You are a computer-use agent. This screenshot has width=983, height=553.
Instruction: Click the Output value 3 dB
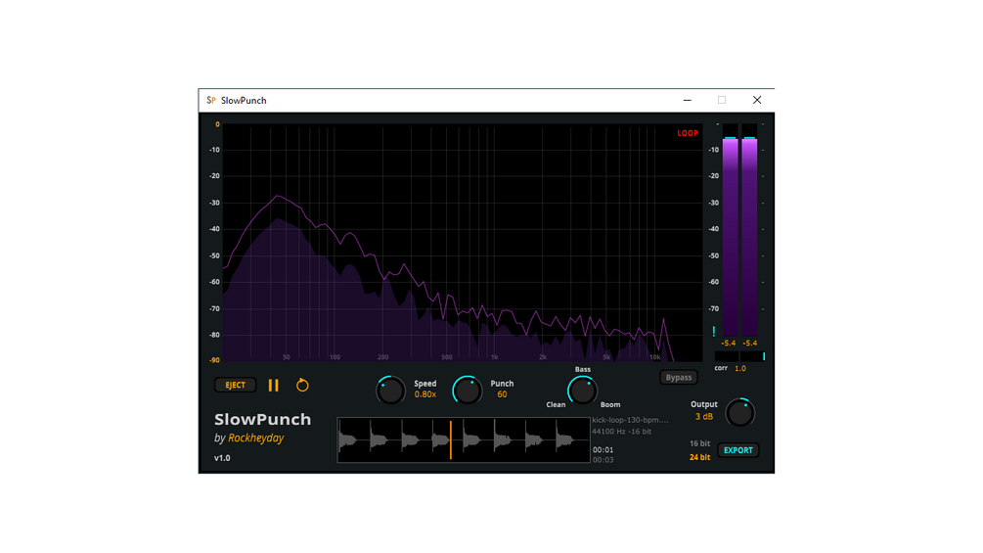point(704,416)
